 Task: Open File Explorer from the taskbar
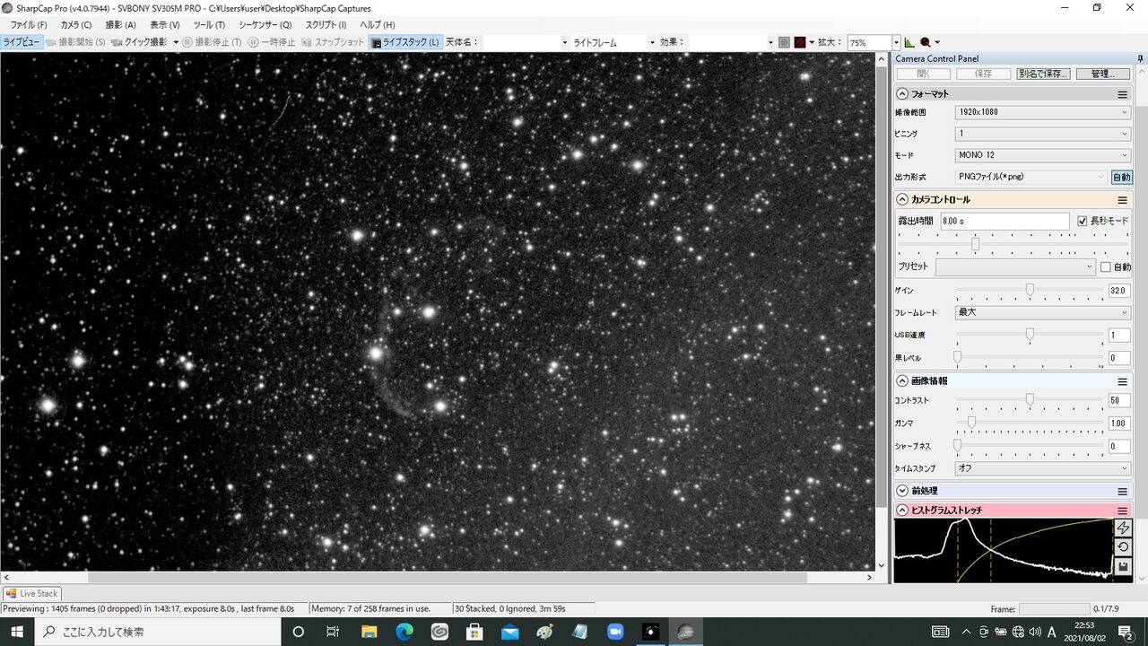[x=370, y=632]
